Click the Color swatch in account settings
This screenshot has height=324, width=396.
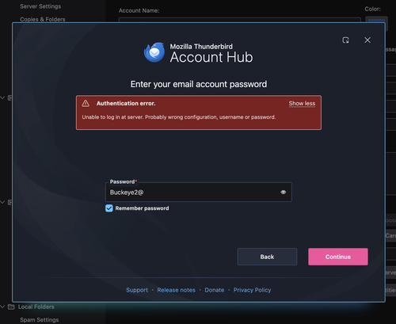point(376,20)
